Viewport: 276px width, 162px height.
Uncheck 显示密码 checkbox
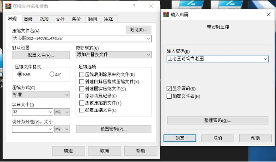[x=169, y=89]
